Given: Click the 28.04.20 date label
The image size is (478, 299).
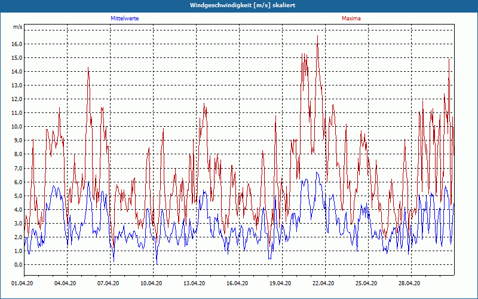Looking at the screenshot, I should pos(409,283).
